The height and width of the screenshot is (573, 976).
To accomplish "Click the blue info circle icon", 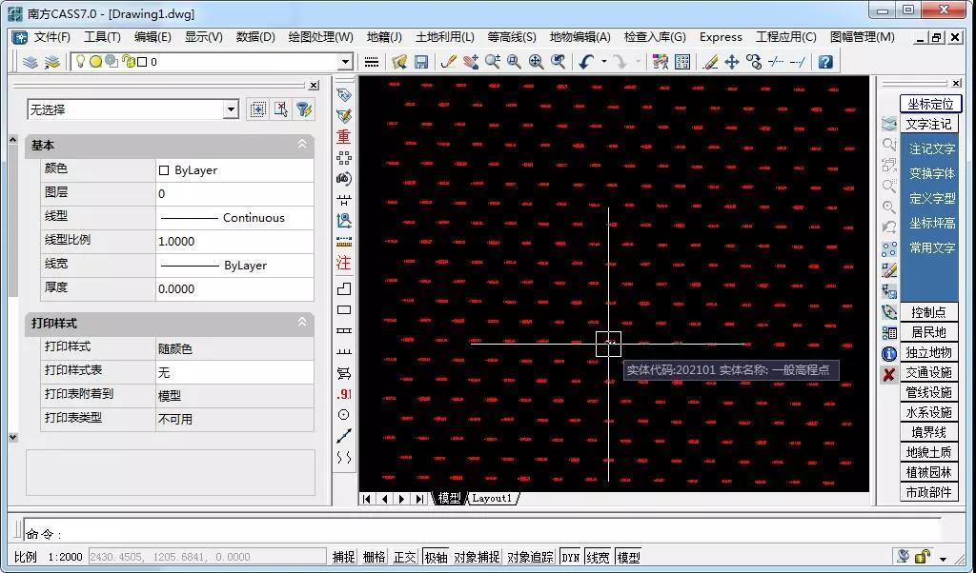I will (889, 354).
